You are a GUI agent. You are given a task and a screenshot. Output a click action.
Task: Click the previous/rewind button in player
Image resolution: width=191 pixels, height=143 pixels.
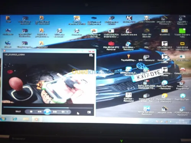tap(39, 112)
